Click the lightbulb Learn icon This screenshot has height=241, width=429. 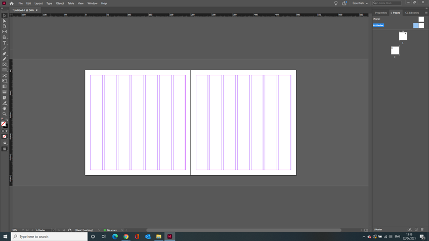(336, 3)
